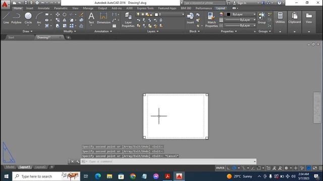Select the Copy tool in Modify
The height and width of the screenshot is (181, 323).
[x=58, y=20]
